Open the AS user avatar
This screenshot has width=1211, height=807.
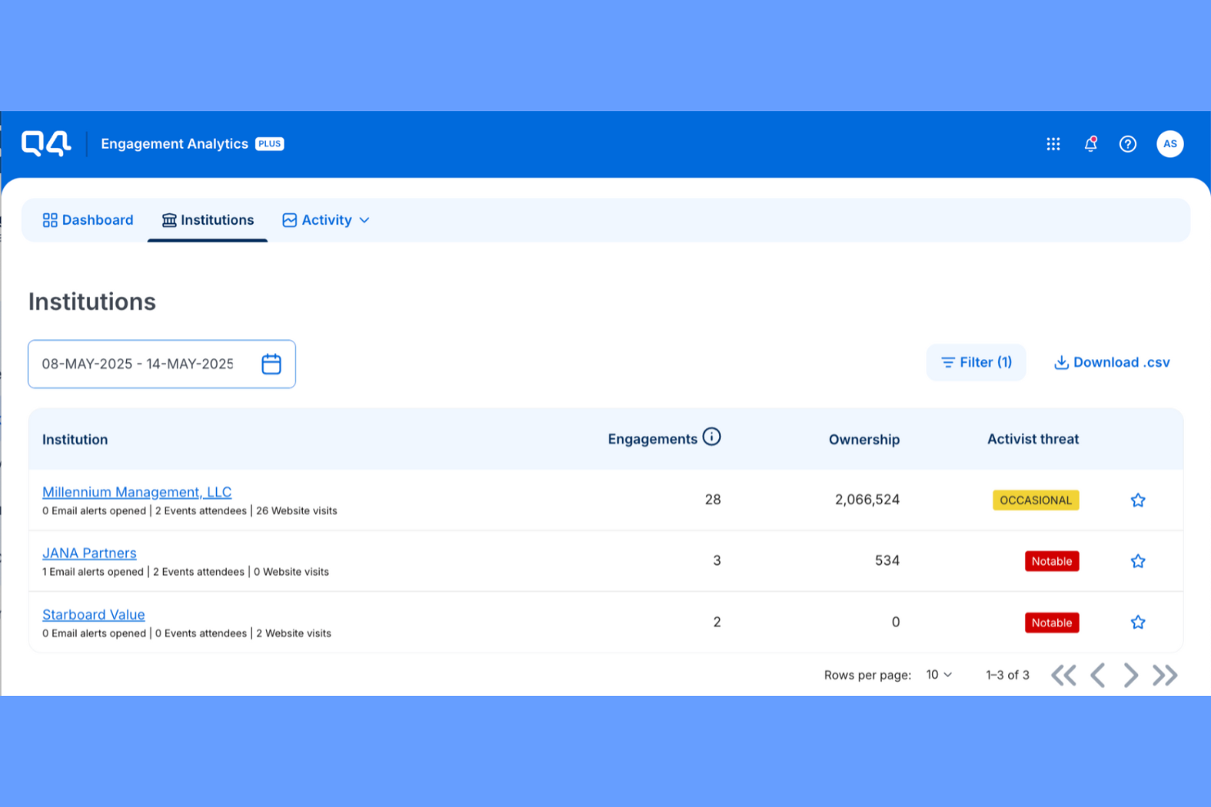tap(1169, 144)
